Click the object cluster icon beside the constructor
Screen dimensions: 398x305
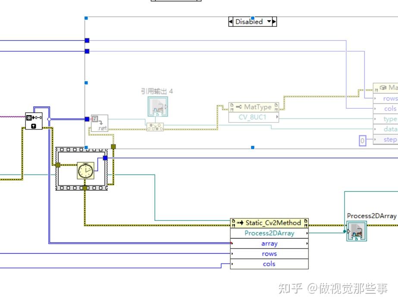(154, 126)
